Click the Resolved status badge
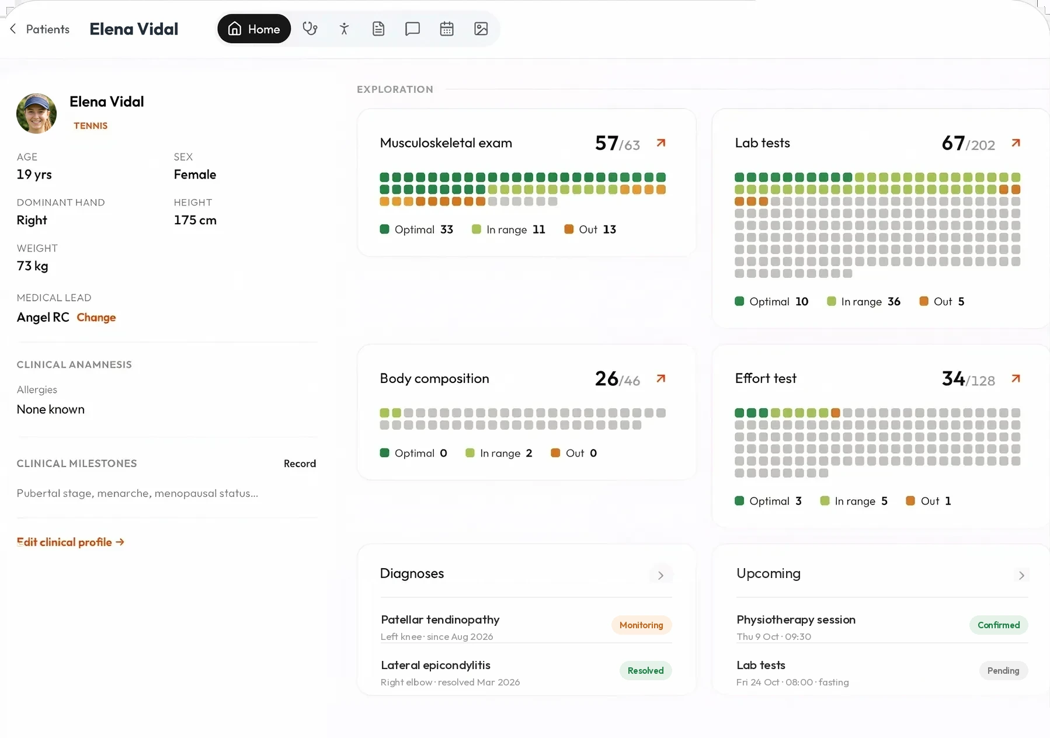Viewport: 1050px width, 738px height. coord(645,670)
